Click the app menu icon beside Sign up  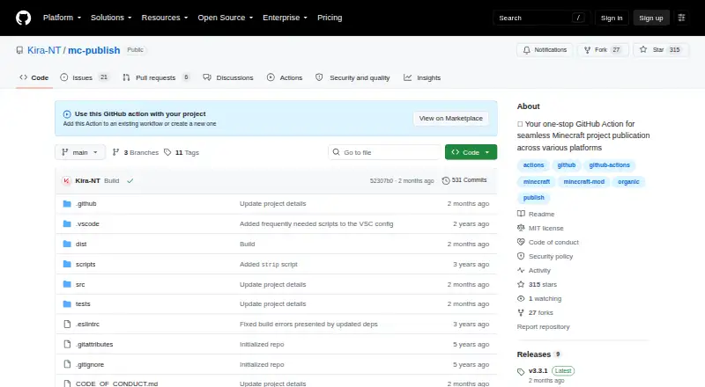point(681,18)
